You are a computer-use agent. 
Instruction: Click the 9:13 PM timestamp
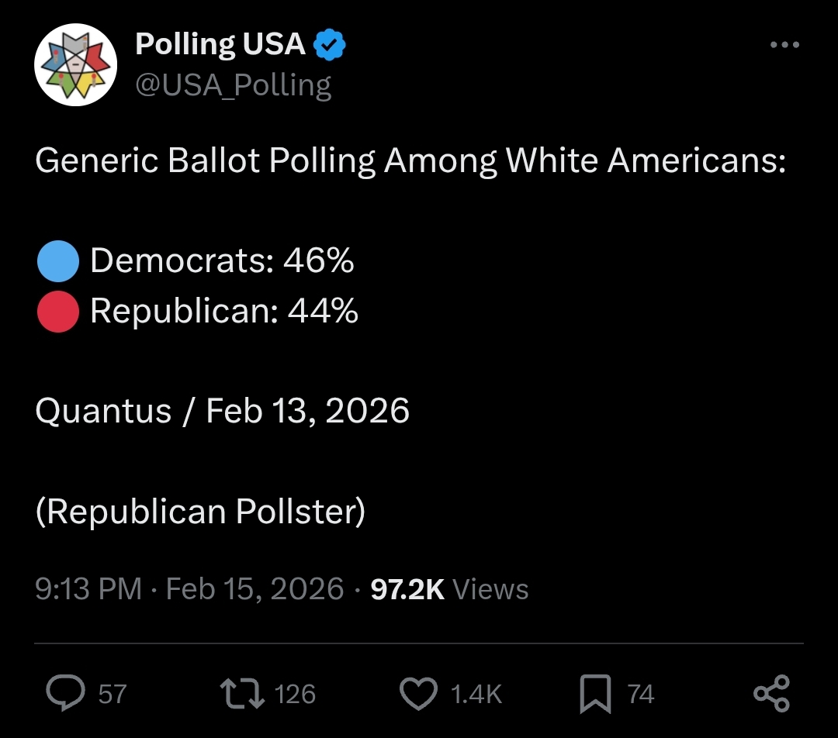88,589
